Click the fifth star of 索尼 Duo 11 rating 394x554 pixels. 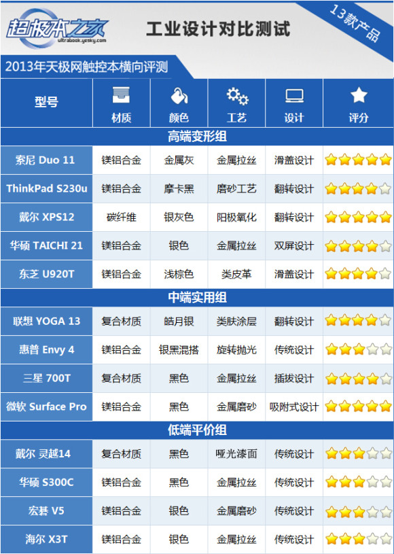386,160
